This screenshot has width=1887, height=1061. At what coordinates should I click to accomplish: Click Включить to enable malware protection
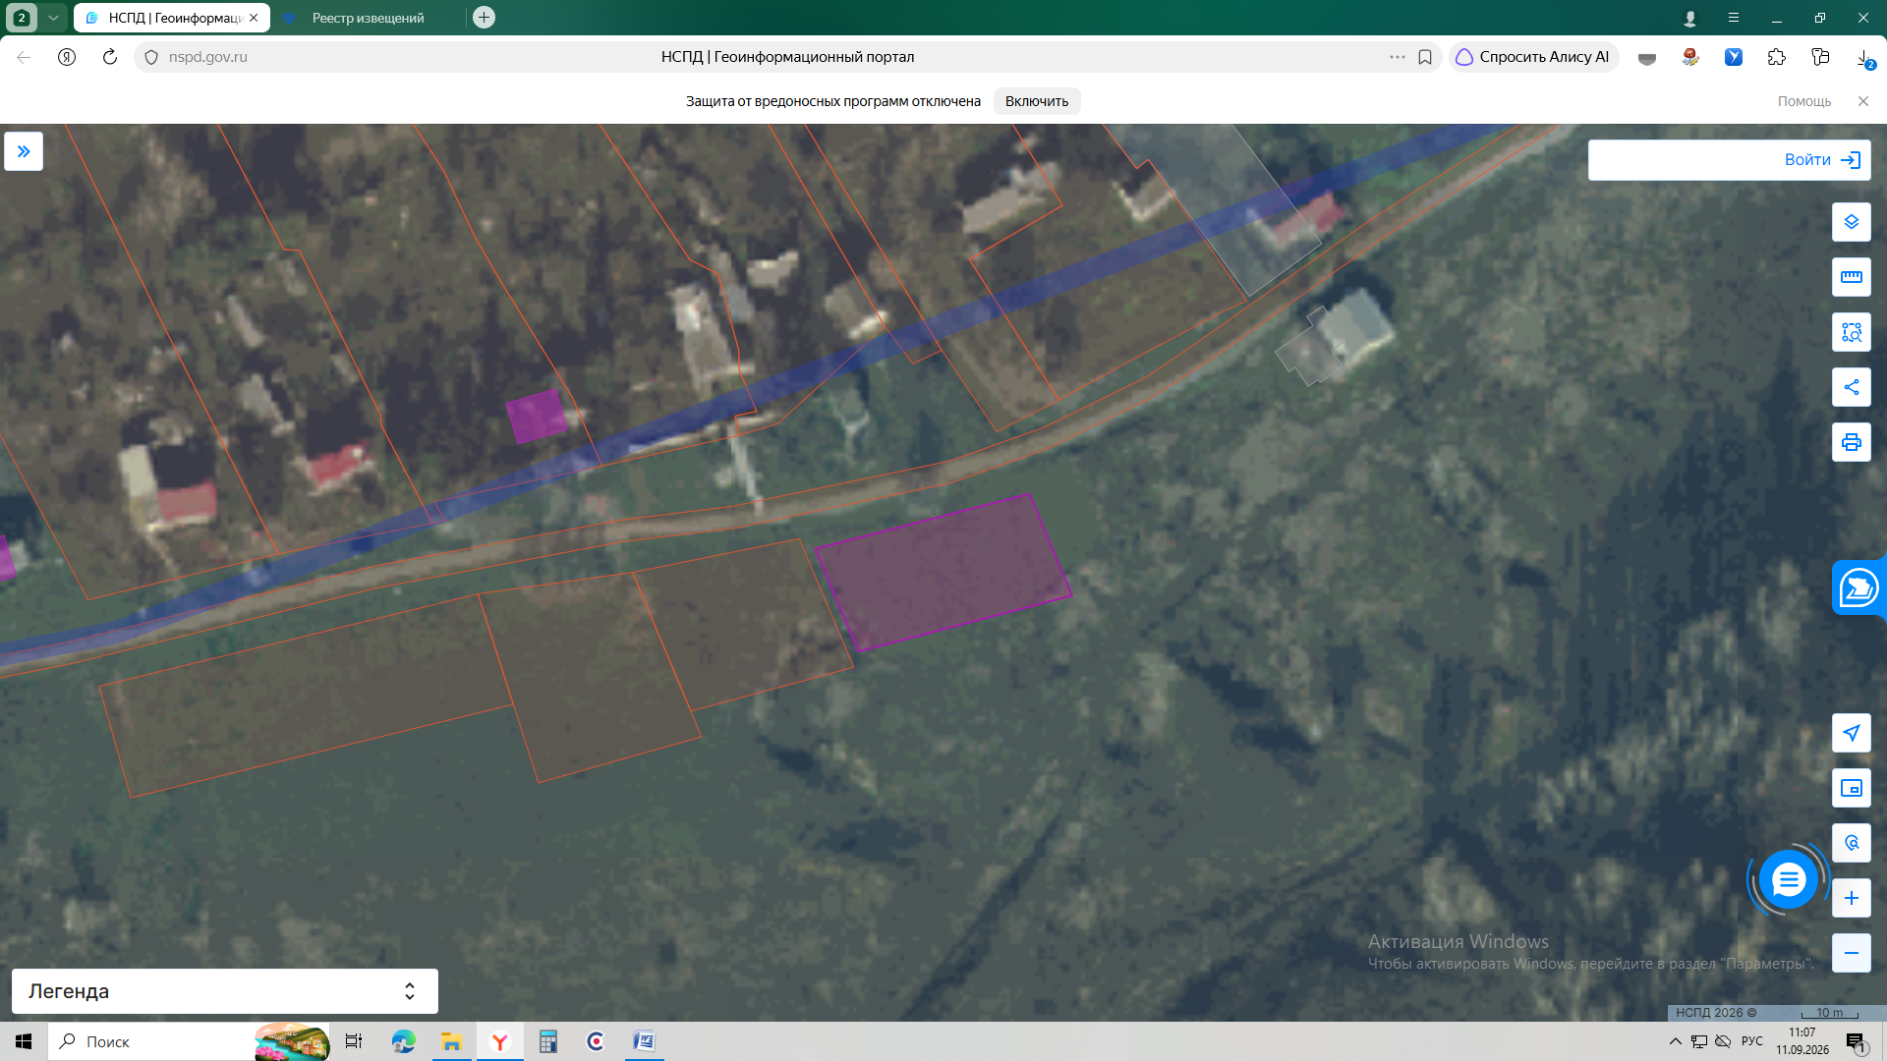(1036, 101)
